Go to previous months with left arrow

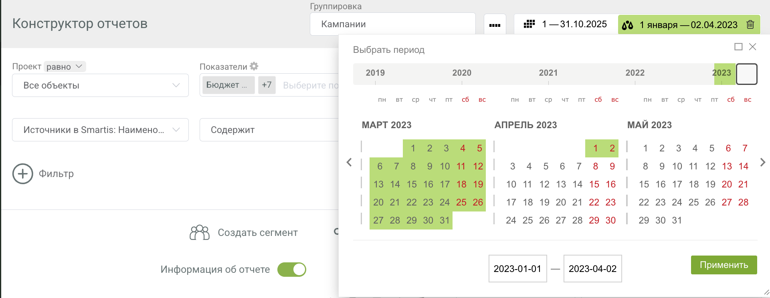(x=349, y=162)
